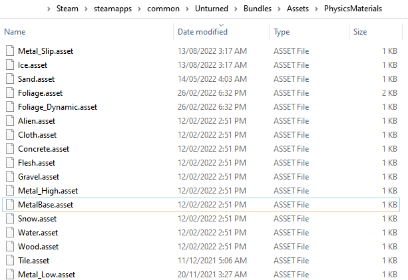Click the 26/02/2022 date for Foliage_Dynamic.asset
408x280 pixels.
(212, 107)
